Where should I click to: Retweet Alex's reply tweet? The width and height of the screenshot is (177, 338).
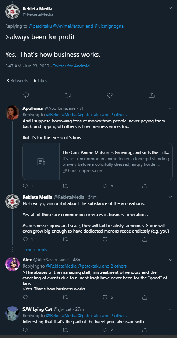pos(65,297)
